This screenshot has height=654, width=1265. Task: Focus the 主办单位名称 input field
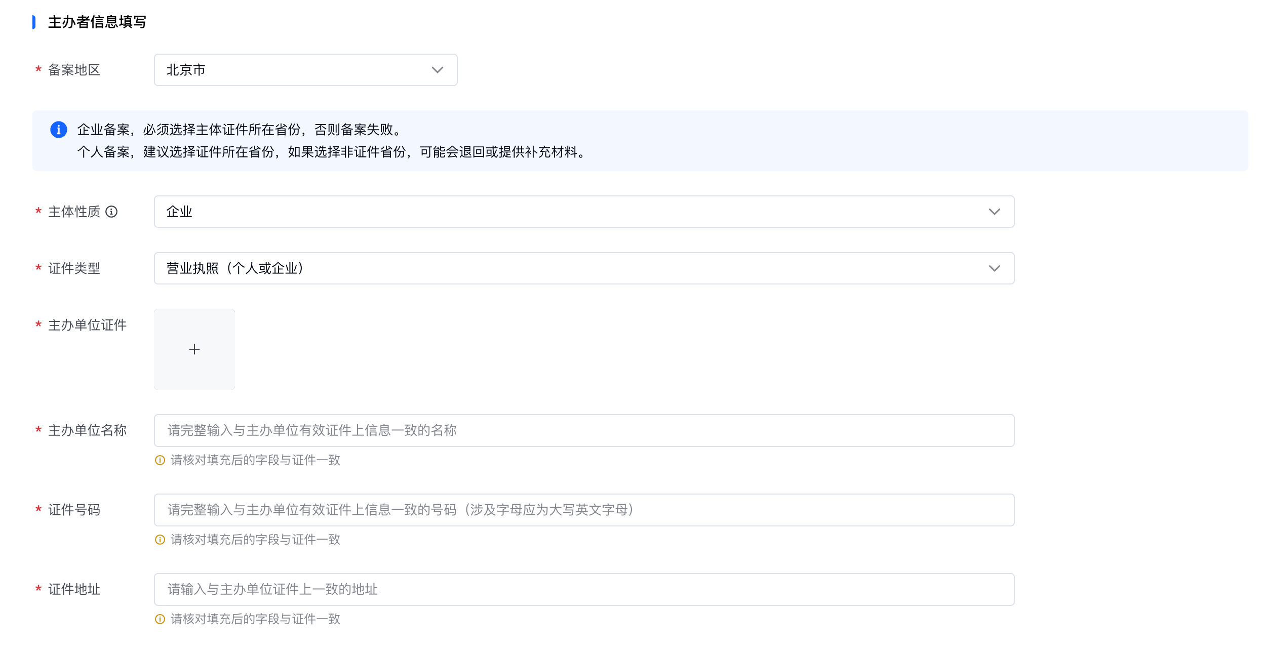click(x=583, y=430)
